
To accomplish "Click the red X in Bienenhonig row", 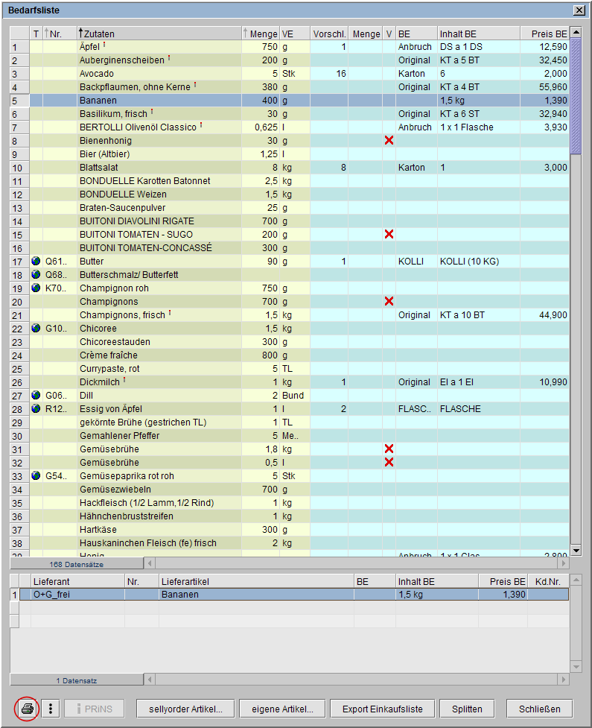I will click(x=389, y=141).
